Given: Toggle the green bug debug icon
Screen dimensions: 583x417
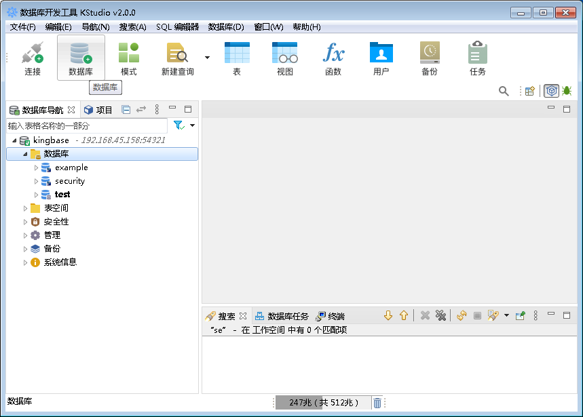Looking at the screenshot, I should (567, 90).
